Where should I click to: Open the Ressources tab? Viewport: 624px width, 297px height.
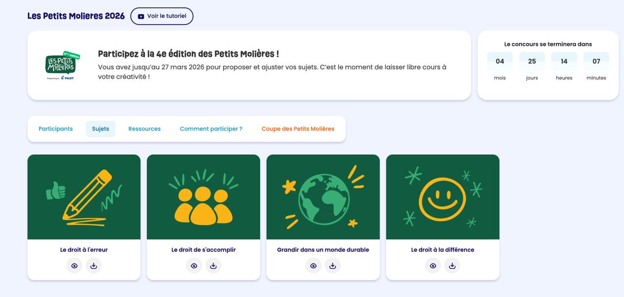point(144,129)
